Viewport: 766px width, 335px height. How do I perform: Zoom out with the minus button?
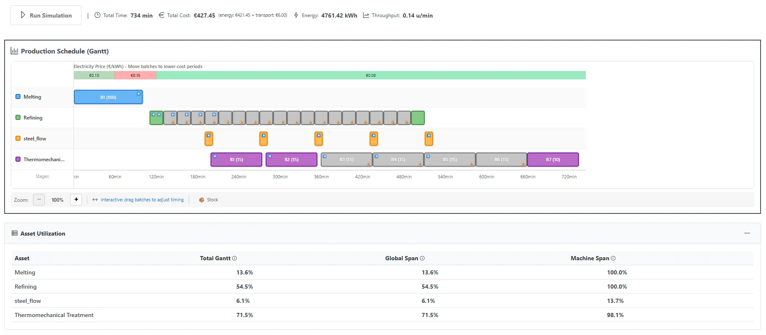pos(39,200)
